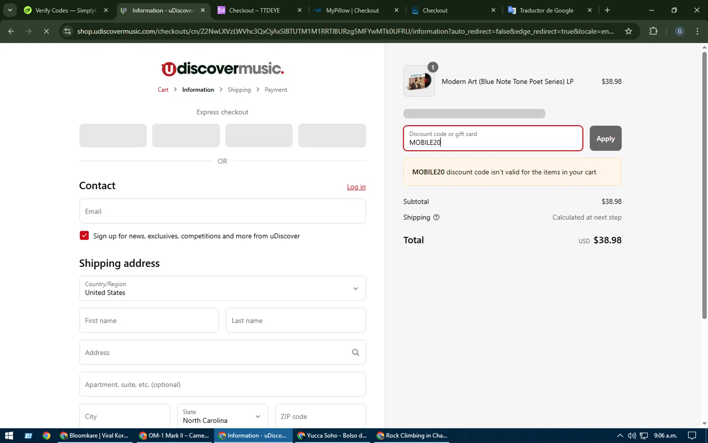The image size is (708, 443).
Task: Go back to Cart breadcrumb link
Action: pos(163,90)
